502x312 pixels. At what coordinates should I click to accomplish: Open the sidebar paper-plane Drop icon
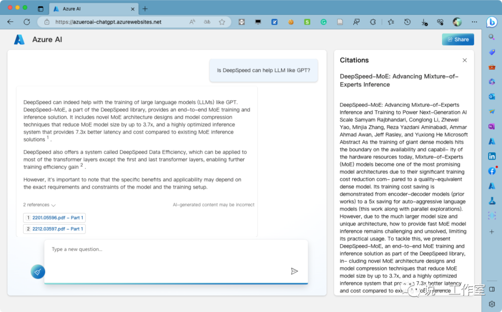point(492,111)
